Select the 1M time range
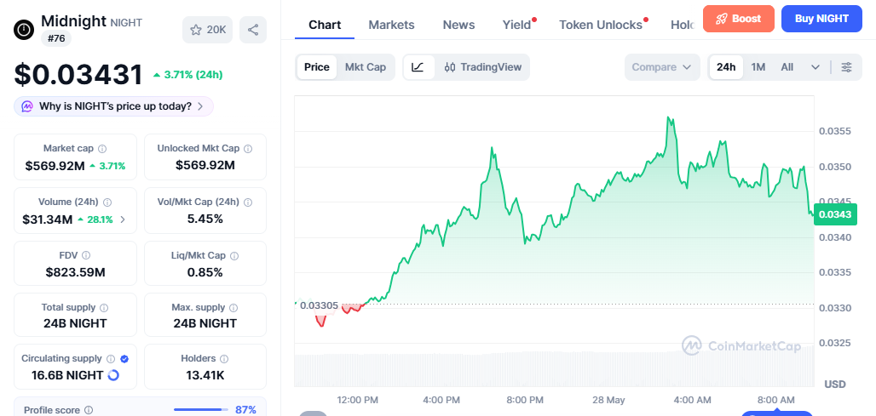The image size is (876, 416). (758, 67)
